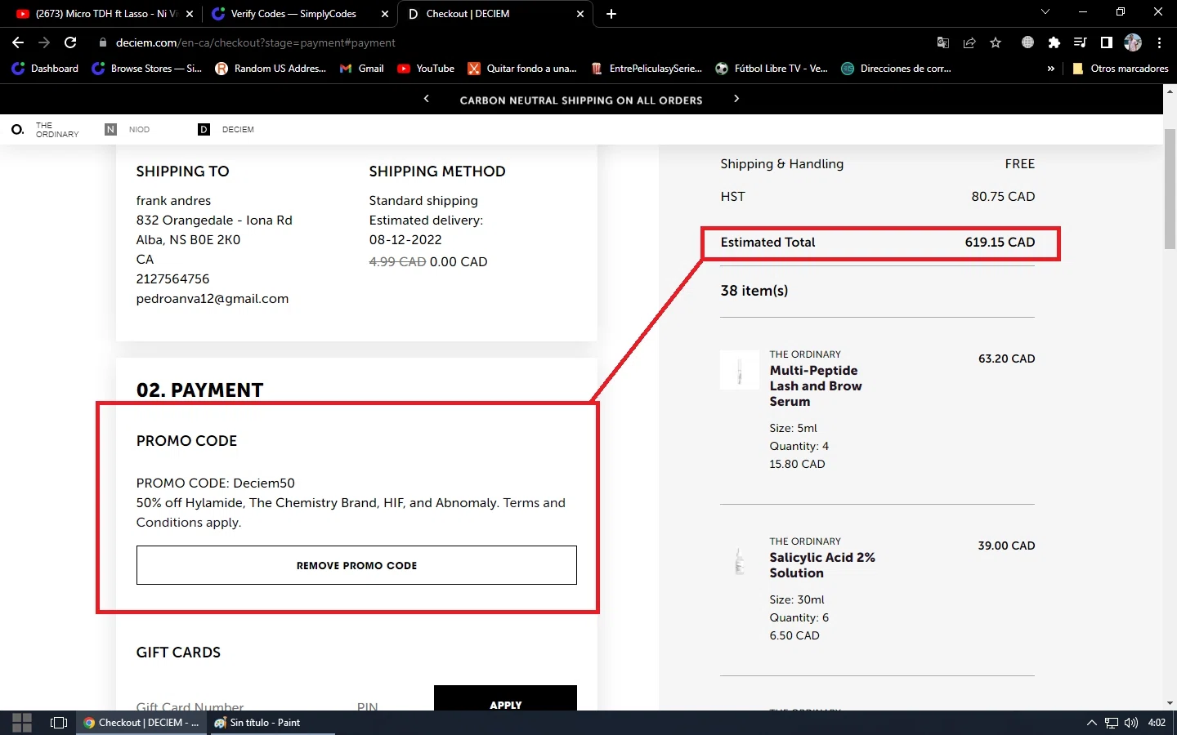This screenshot has height=735, width=1177.
Task: Open the EntrePeliculasySeries bookmark
Action: coord(647,69)
